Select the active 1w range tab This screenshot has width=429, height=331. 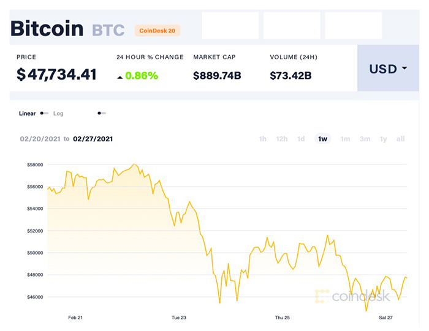coord(322,139)
